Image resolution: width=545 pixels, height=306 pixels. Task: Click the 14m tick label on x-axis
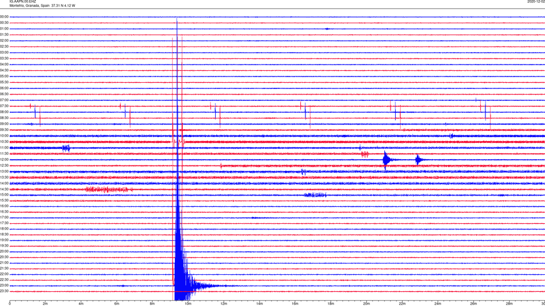(x=259, y=304)
